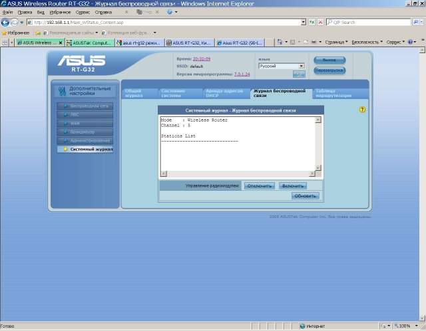Click the Refresh icon next to address bar
426x331 pixels.
pyautogui.click(x=312, y=22)
